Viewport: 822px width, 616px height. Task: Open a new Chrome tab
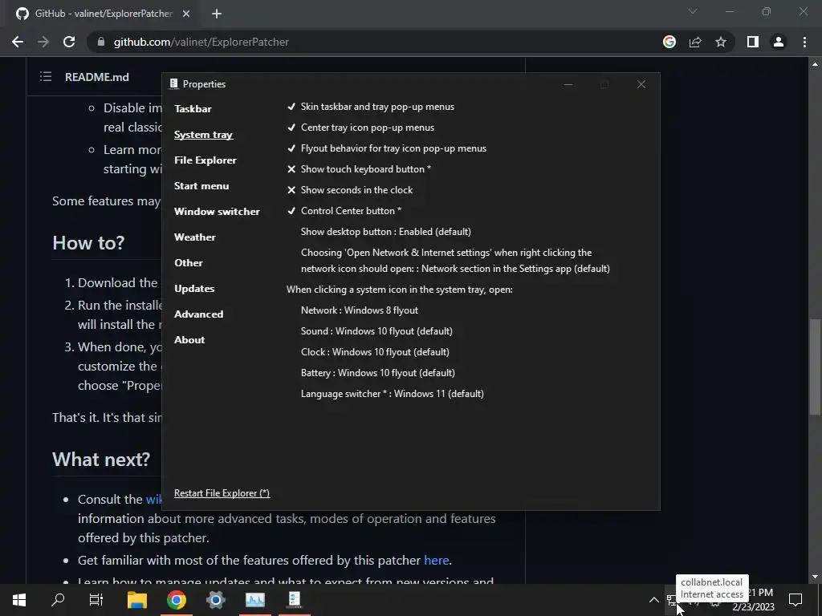click(x=217, y=14)
